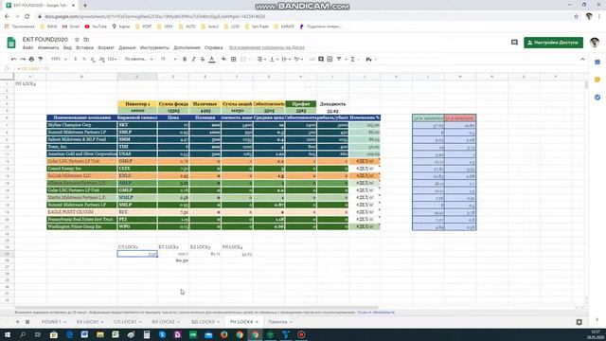Image resolution: width=606 pixels, height=341 pixels.
Task: Apply currency format from the toolbar
Action: pyautogui.click(x=76, y=59)
